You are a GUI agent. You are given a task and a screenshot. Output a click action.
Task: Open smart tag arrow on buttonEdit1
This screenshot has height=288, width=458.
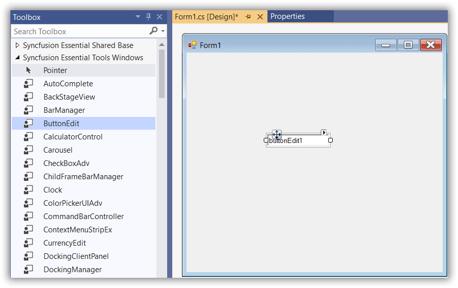(x=324, y=132)
